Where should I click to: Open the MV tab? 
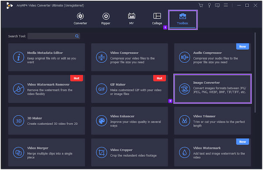[x=131, y=19]
